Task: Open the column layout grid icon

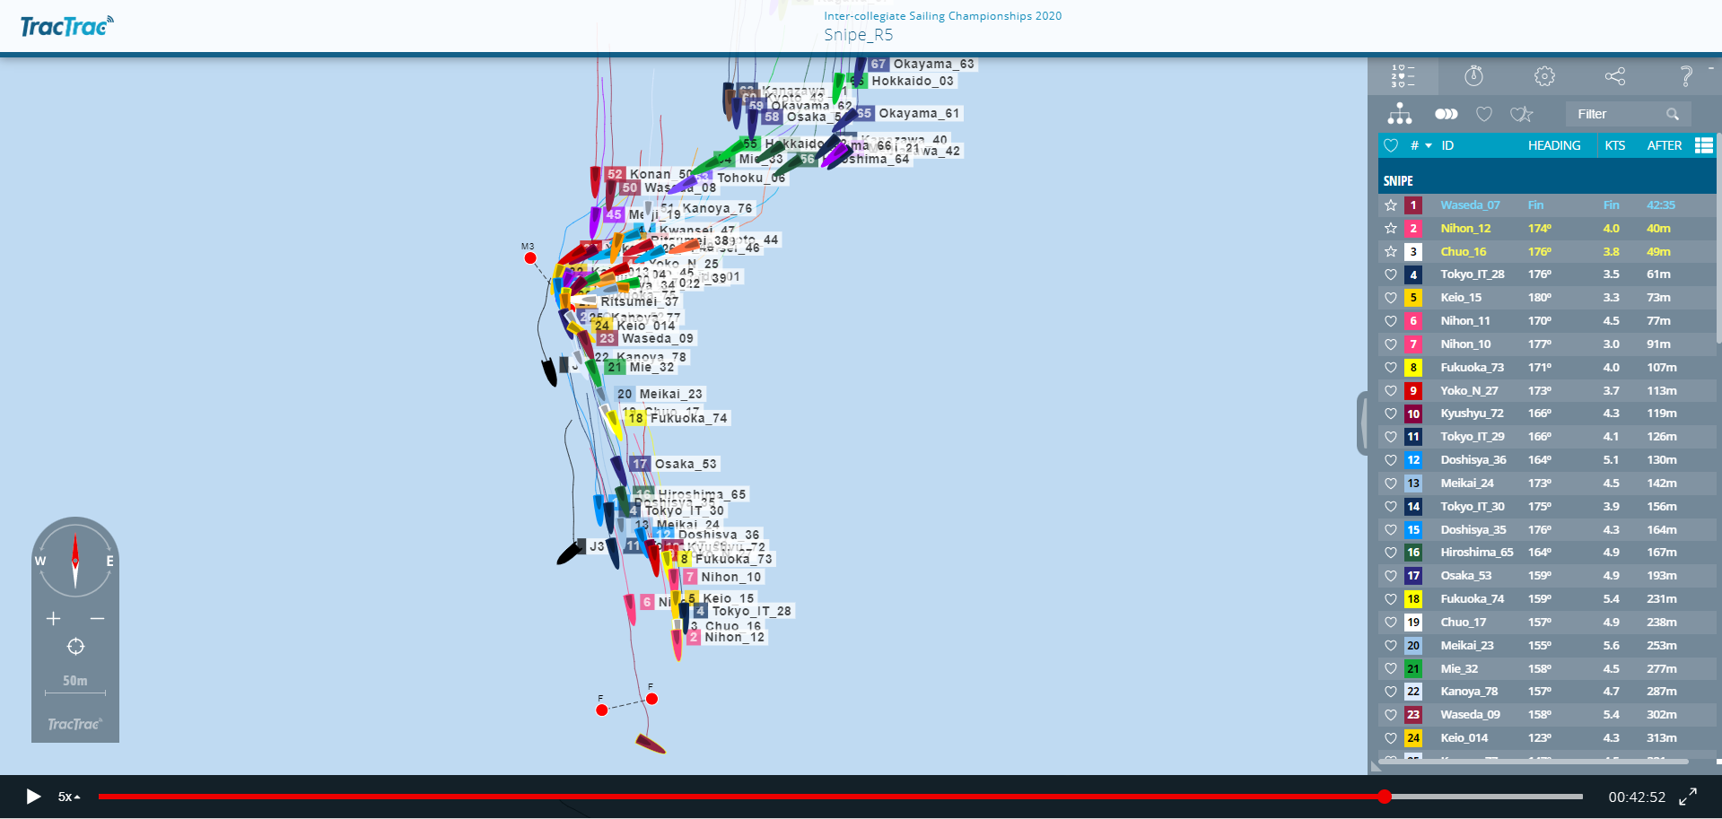Action: click(1704, 145)
